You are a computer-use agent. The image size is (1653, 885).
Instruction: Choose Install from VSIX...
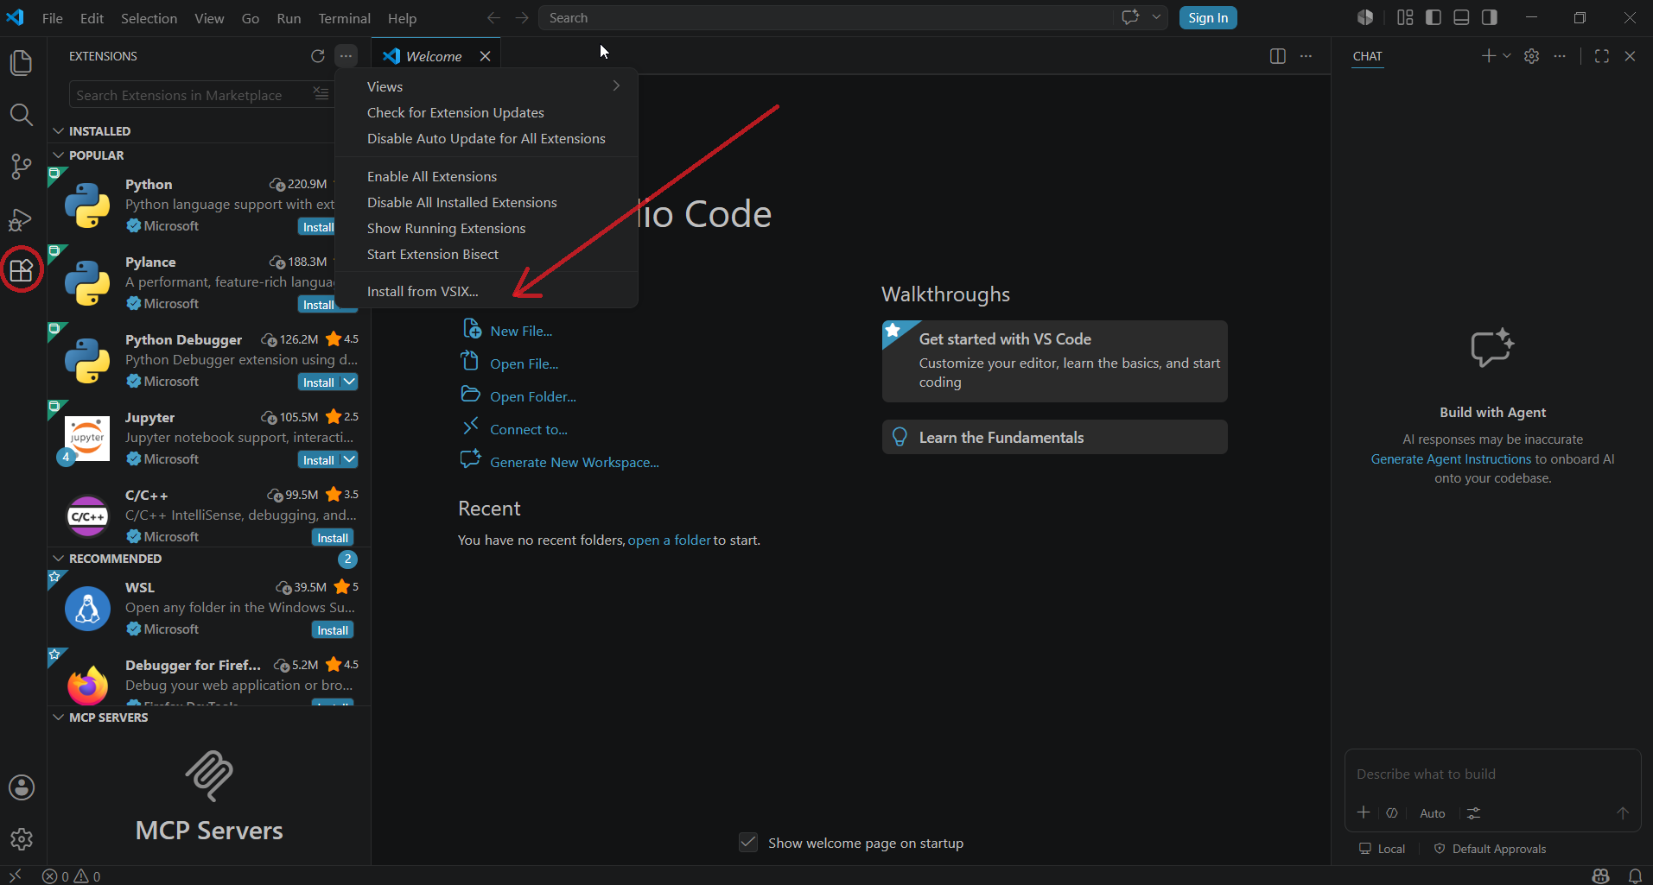486,291
